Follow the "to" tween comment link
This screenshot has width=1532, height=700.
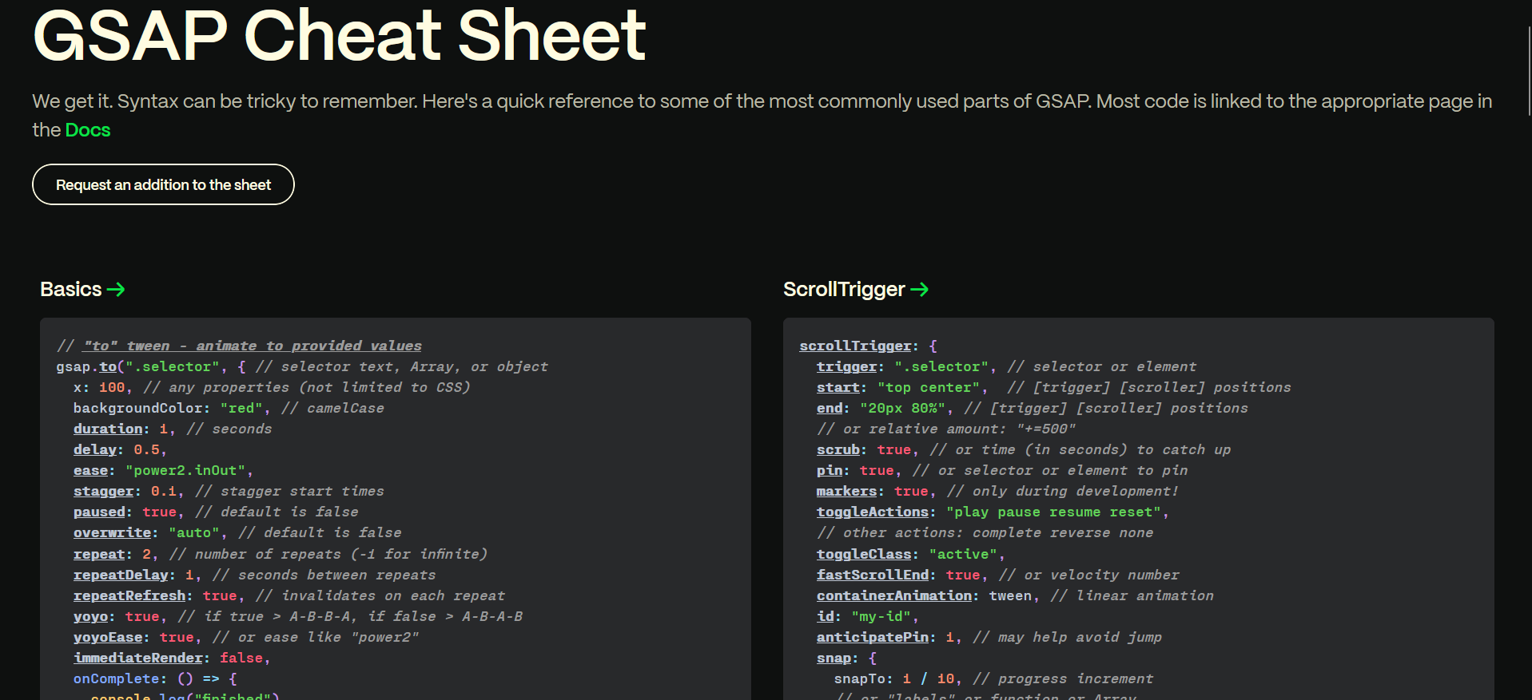[253, 346]
